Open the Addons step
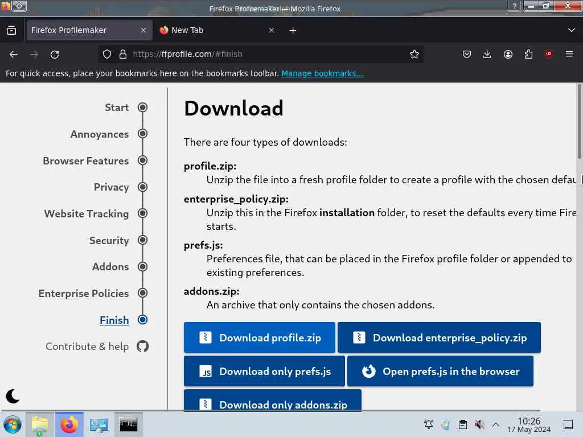Viewport: 583px width, 437px height. [110, 267]
